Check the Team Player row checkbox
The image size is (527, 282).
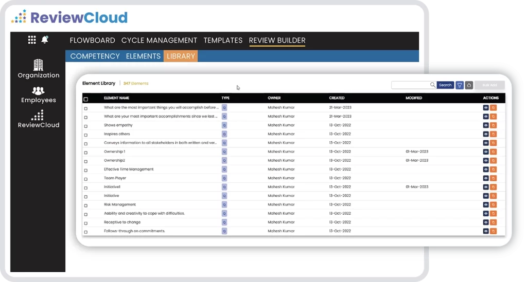pos(86,179)
